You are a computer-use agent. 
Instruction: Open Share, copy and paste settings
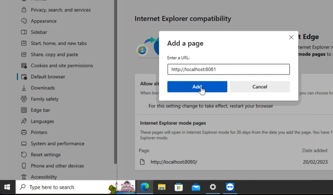point(55,54)
